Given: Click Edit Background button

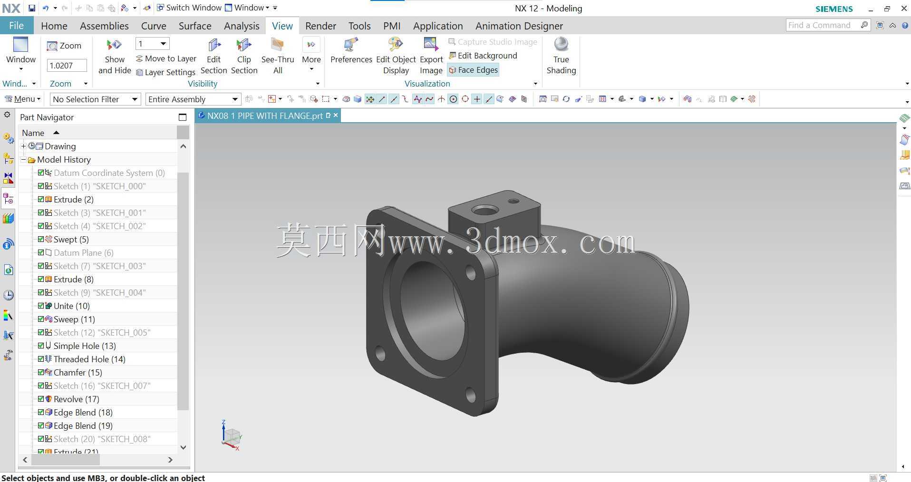Looking at the screenshot, I should [x=483, y=56].
